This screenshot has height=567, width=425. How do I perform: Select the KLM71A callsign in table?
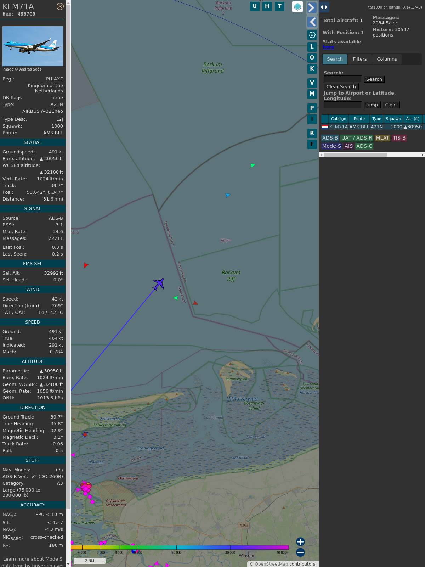(x=339, y=127)
